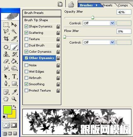
Task: Select the Eyedropper tool
Action: tap(14, 92)
